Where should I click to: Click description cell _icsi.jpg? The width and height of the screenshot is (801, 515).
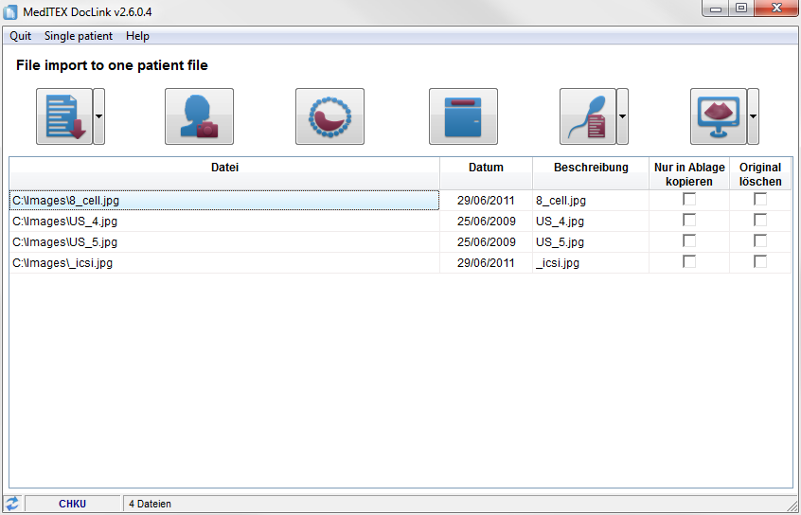point(591,262)
